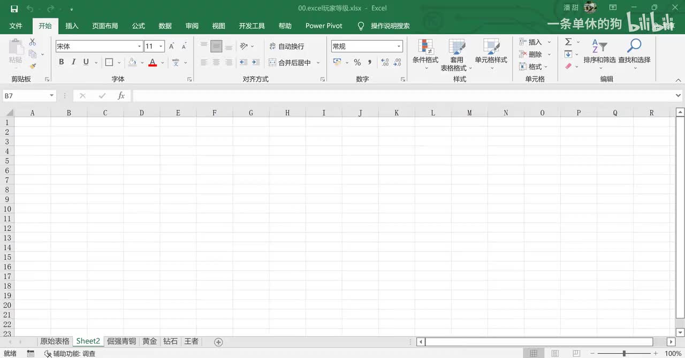Switch to 页面布局 ribbon tab
The height and width of the screenshot is (358, 685).
coord(105,26)
